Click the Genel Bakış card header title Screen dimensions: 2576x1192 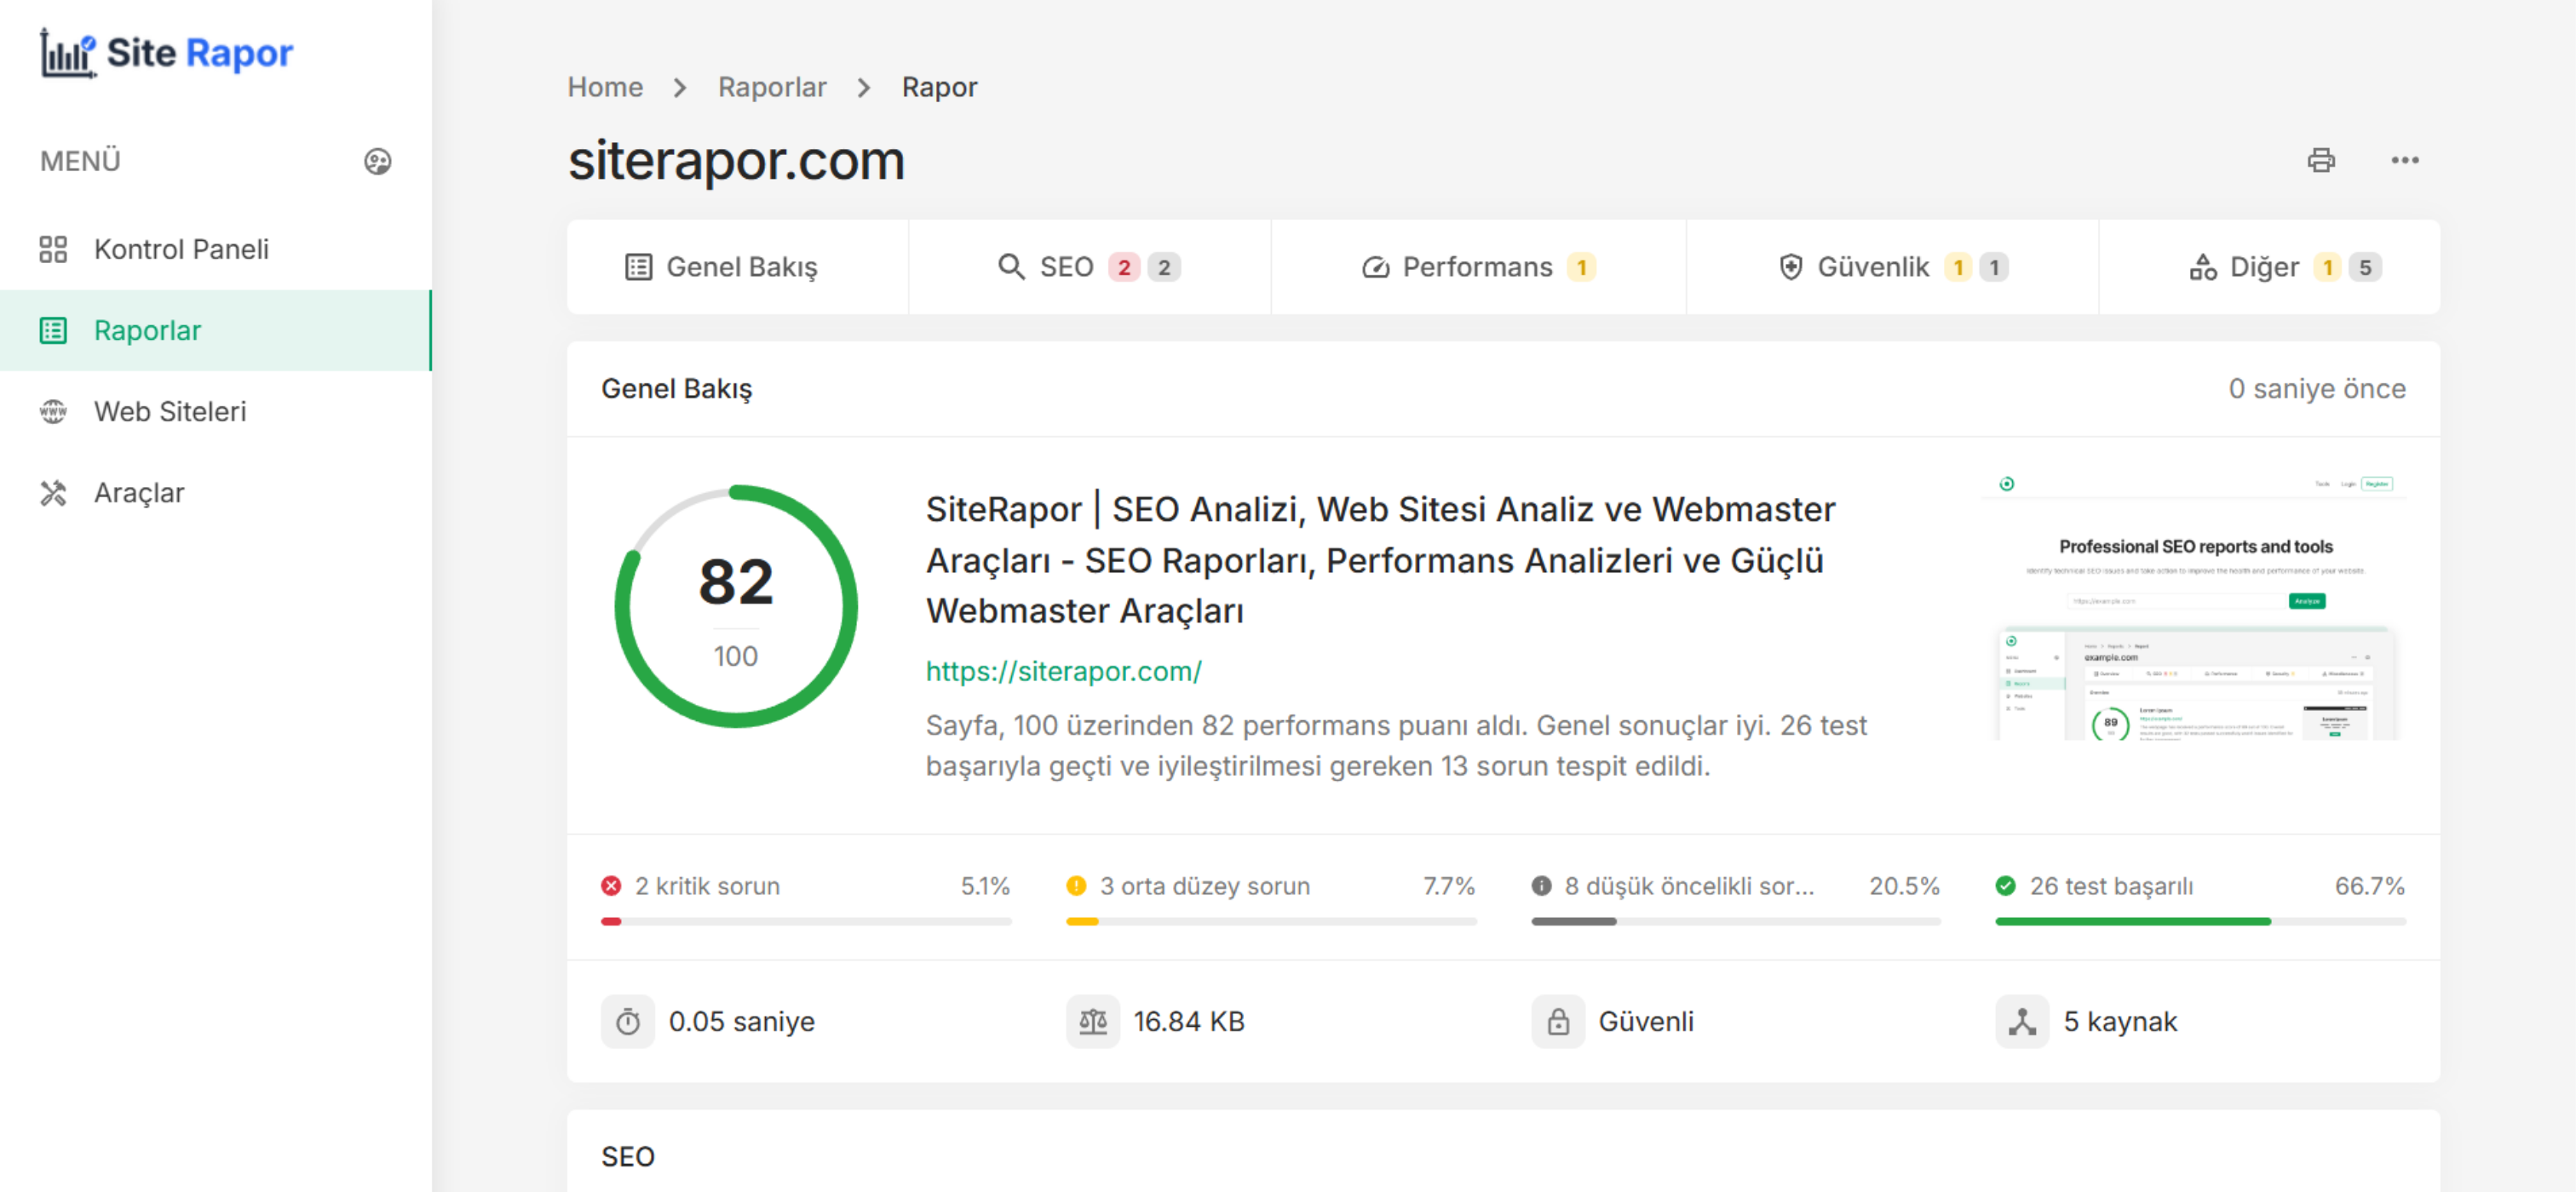[676, 388]
